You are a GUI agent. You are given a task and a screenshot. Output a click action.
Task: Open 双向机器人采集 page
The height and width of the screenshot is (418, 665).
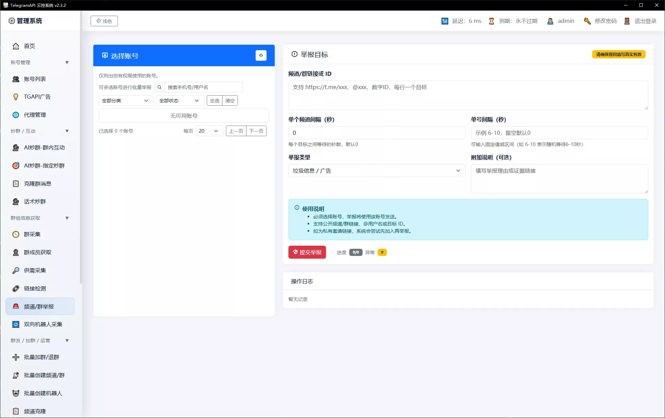[x=40, y=325]
